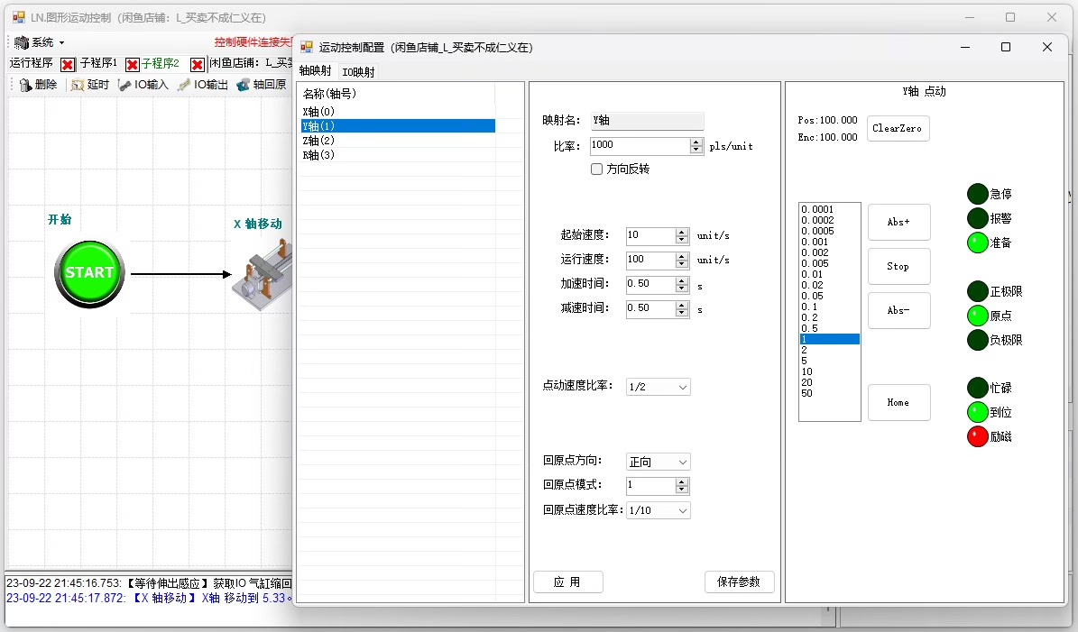Open the 回原点速度比率 dropdown

pyautogui.click(x=658, y=510)
